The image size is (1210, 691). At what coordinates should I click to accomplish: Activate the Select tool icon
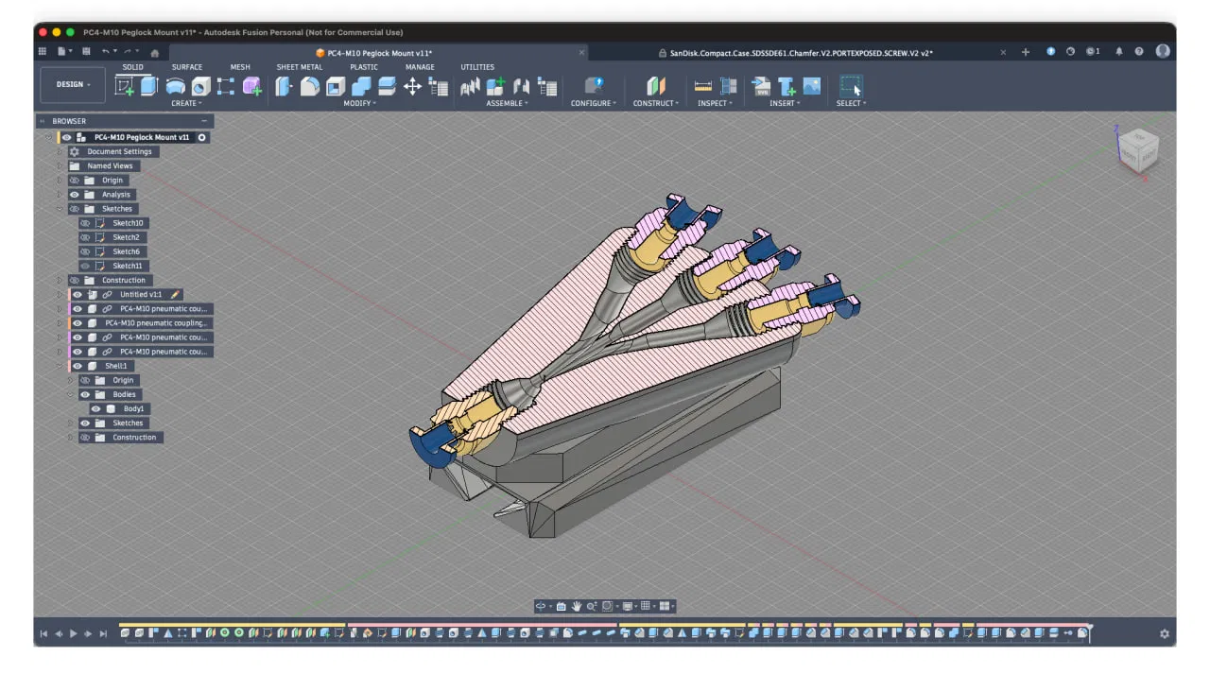click(x=851, y=86)
